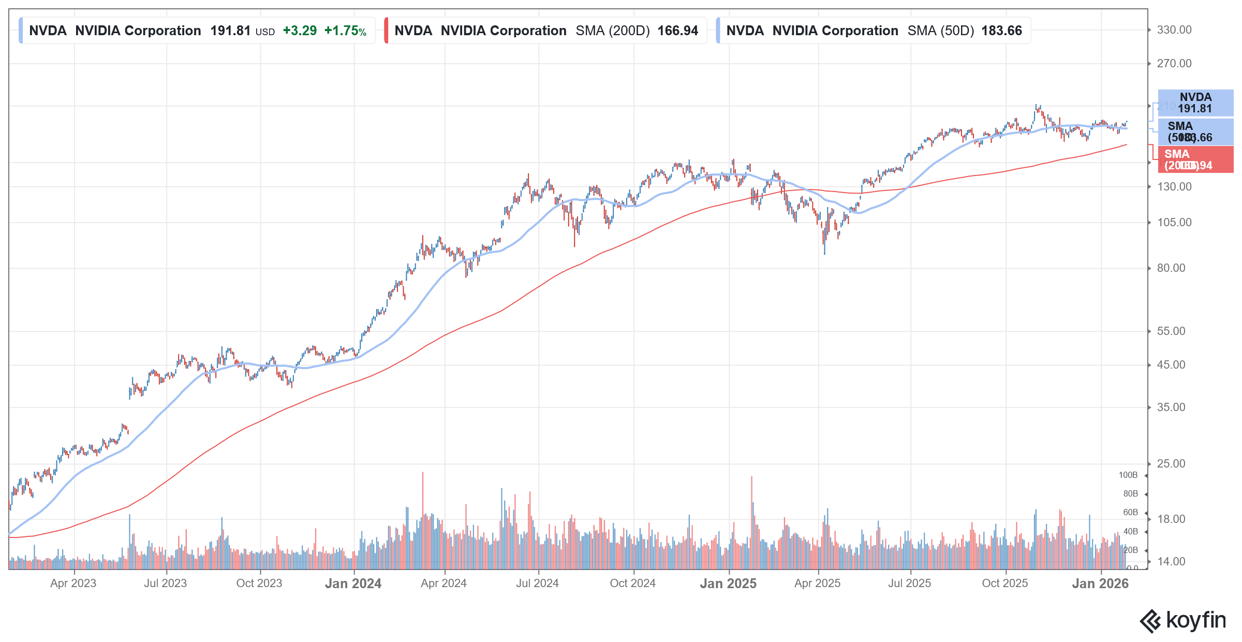Click the Koyfin wordmark text

pos(1196,620)
